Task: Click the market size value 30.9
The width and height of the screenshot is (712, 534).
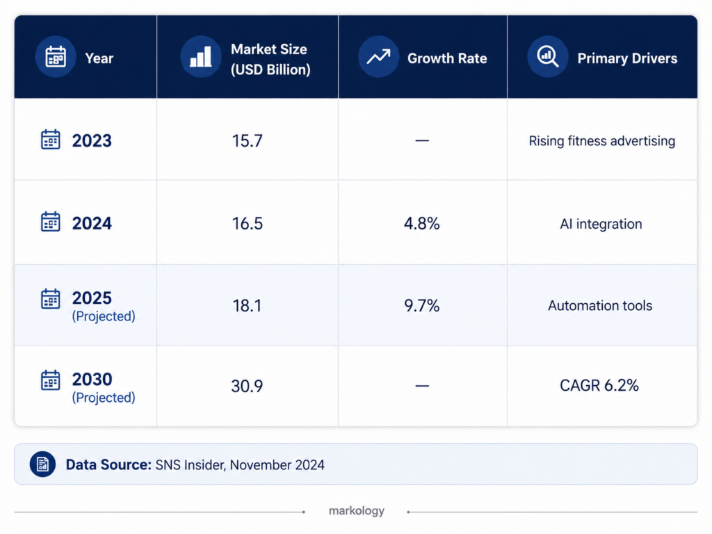Action: point(247,386)
